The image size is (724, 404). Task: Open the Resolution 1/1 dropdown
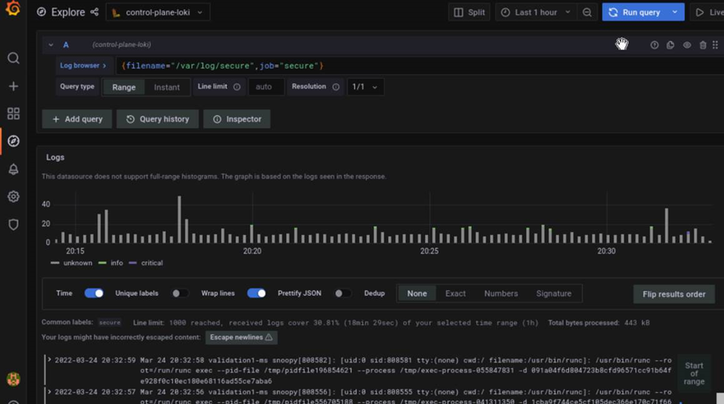[365, 87]
